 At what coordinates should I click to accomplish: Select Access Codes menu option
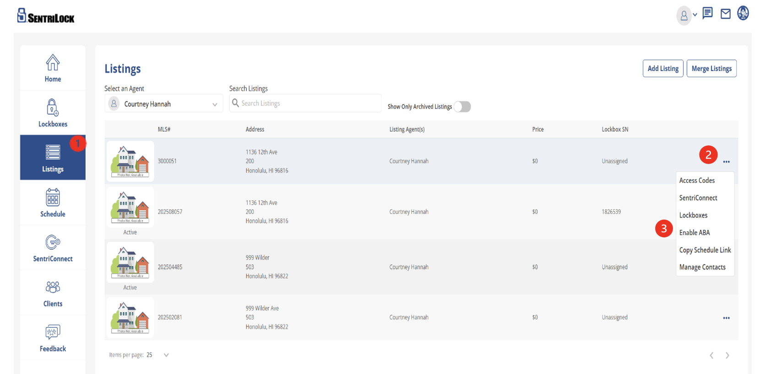click(697, 181)
